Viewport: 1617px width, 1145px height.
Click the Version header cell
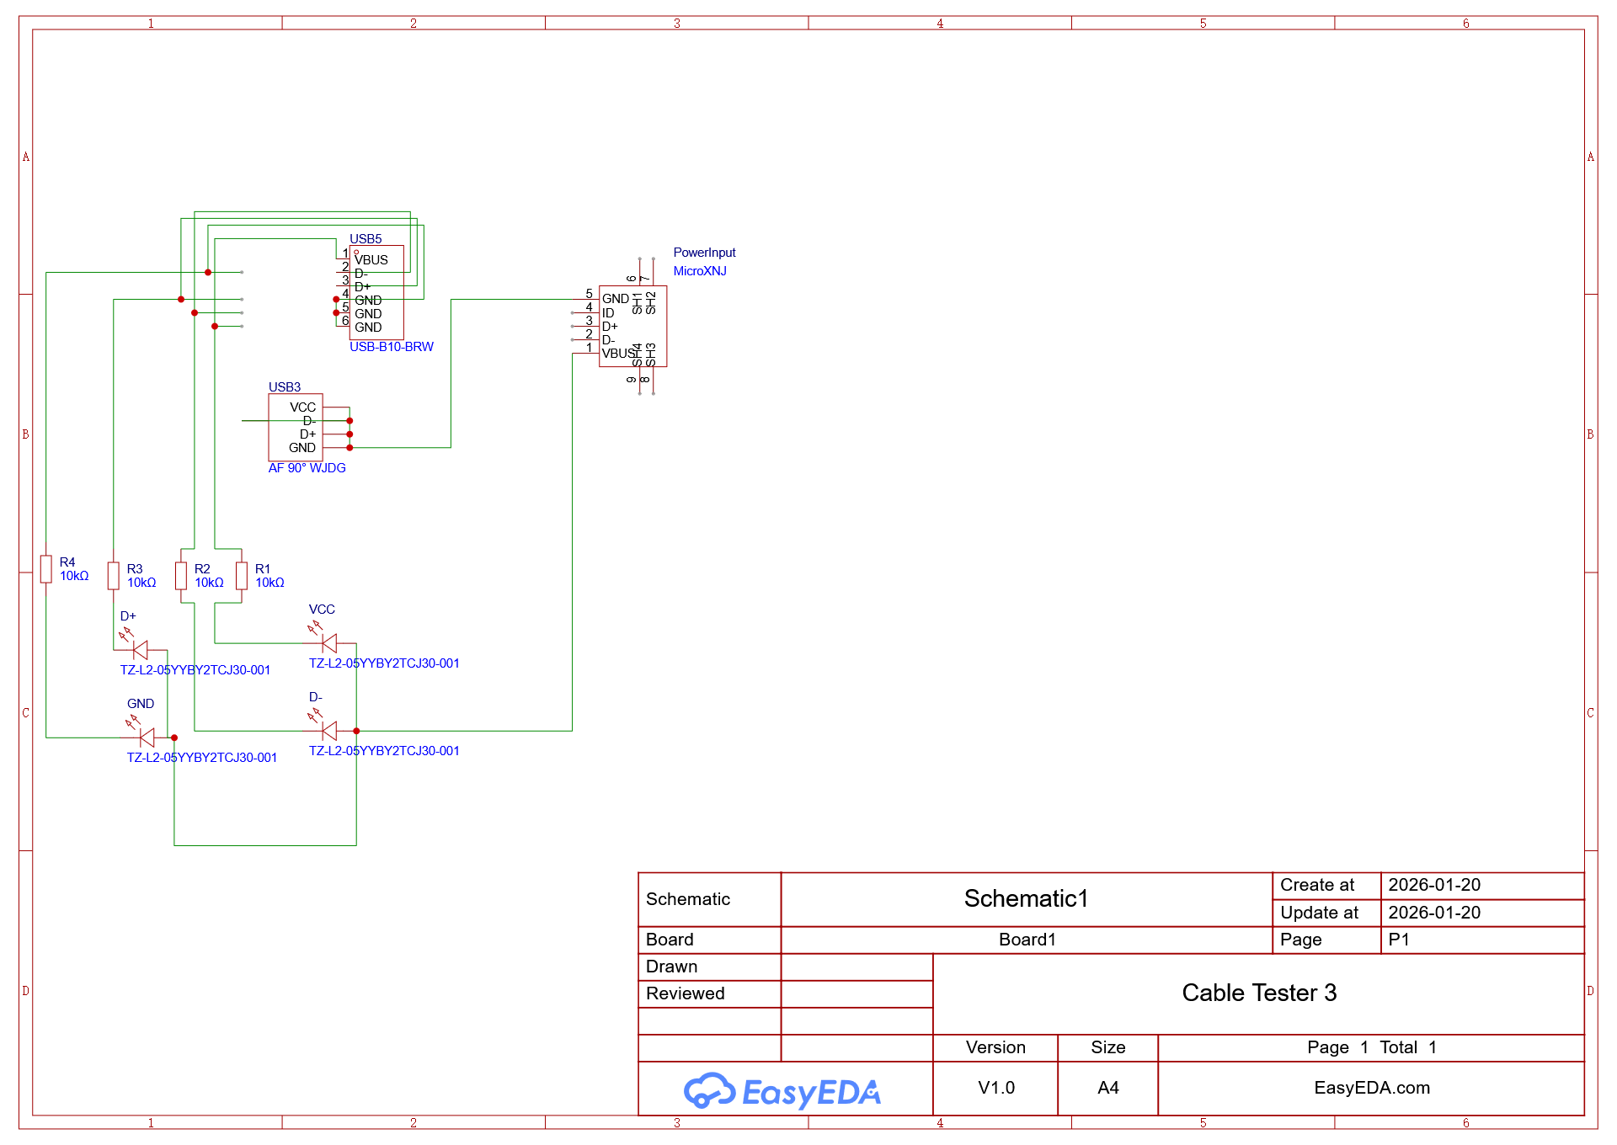click(x=995, y=1047)
